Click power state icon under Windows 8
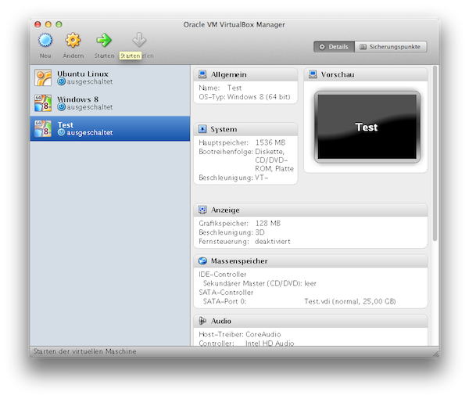The width and height of the screenshot is (469, 399). pos(61,107)
